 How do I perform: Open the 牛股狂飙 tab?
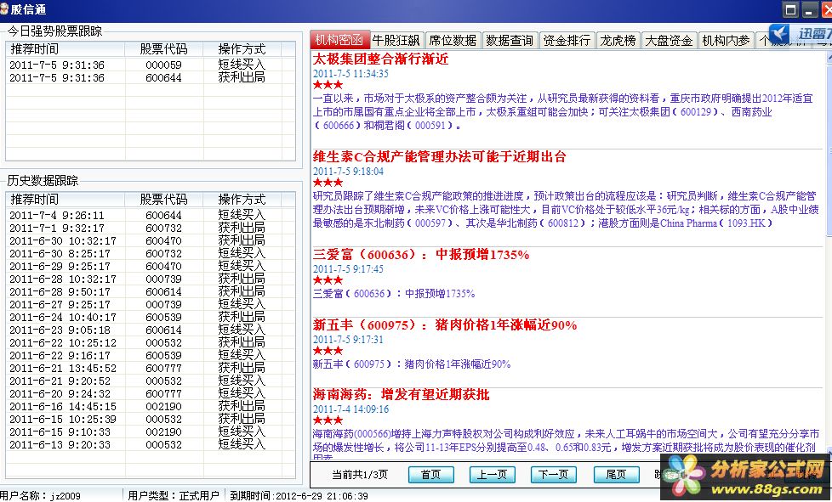[x=396, y=40]
